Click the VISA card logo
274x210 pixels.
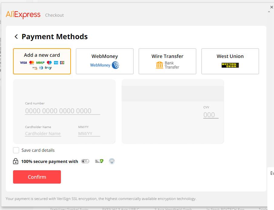click(23, 63)
